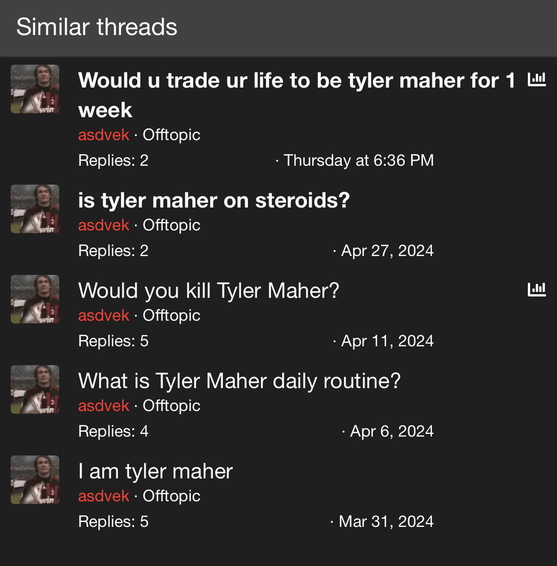Click avatar of 'Would u trade ur life' thread
The image size is (557, 566).
[x=35, y=89]
